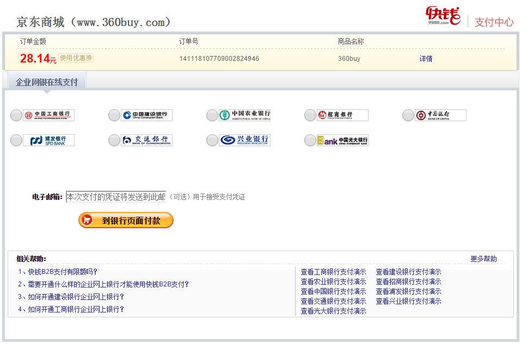
Task: Select the 浦发银行 radio button
Action: pos(16,140)
